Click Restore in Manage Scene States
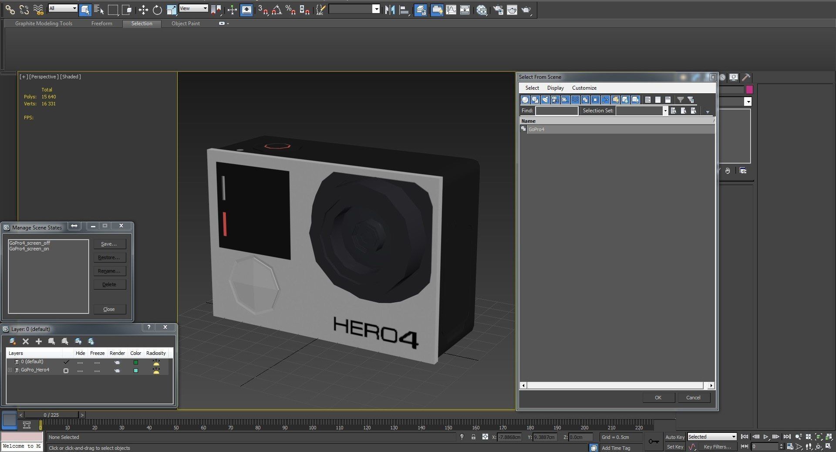Viewport: 836px width, 452px height. 109,257
